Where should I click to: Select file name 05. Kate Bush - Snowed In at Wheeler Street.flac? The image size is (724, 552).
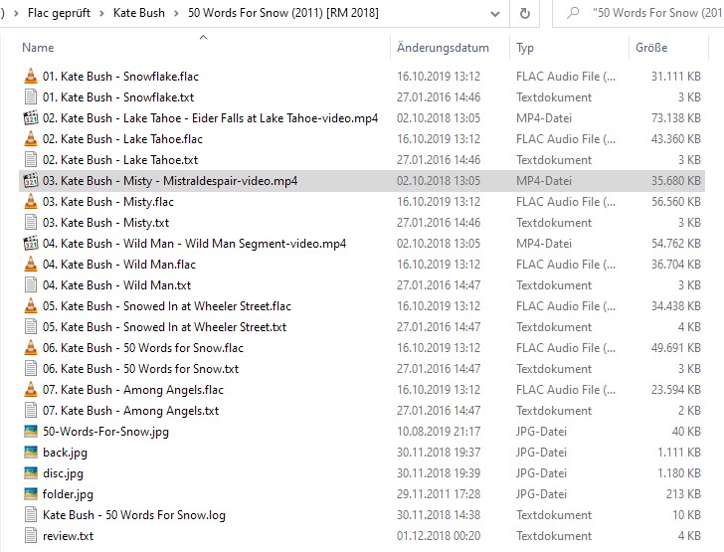pos(167,306)
